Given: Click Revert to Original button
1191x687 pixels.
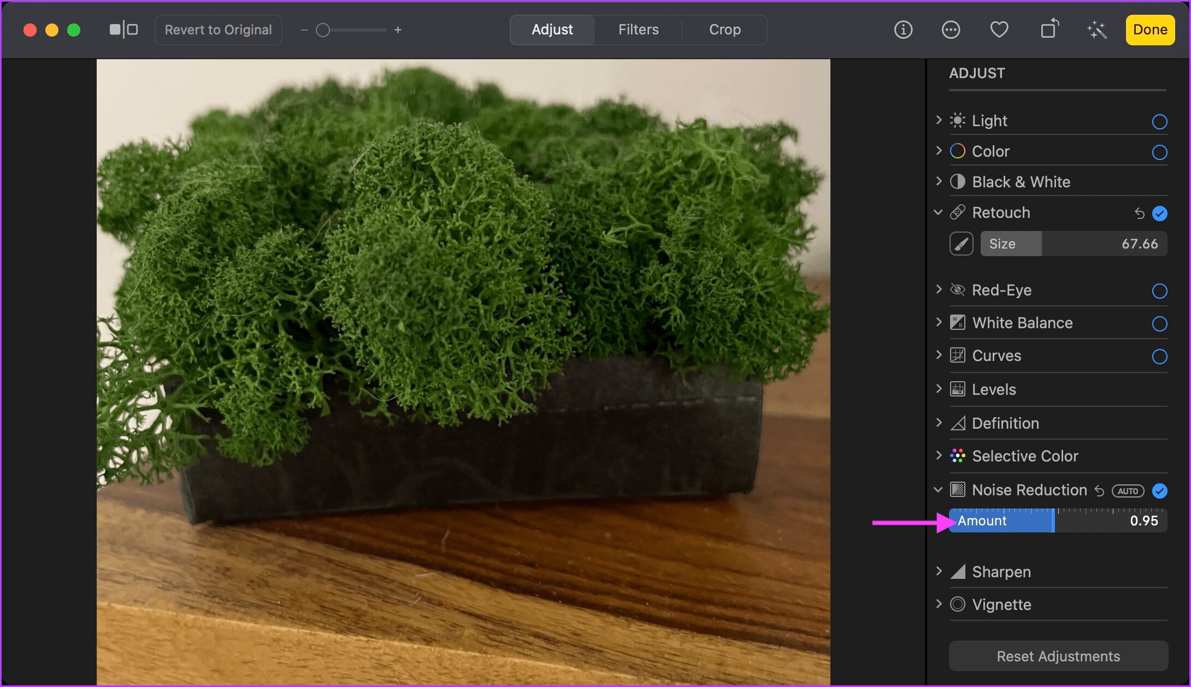Looking at the screenshot, I should coord(217,29).
